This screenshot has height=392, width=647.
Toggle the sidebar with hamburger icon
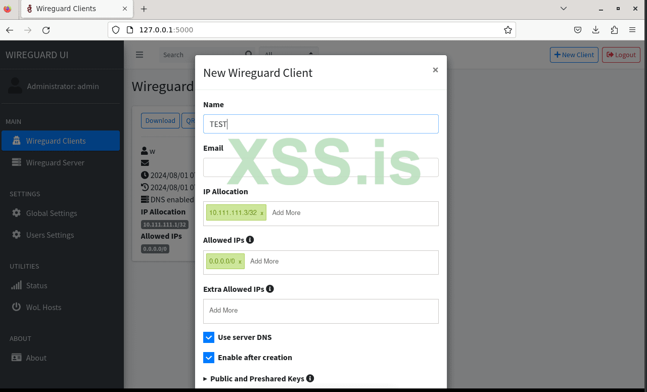click(140, 55)
